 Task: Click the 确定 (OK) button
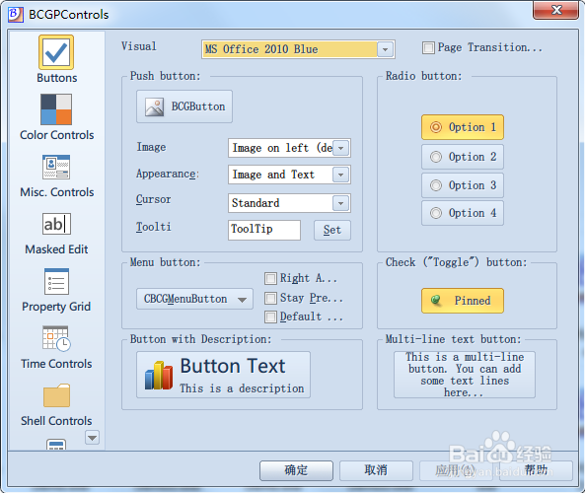click(x=296, y=470)
